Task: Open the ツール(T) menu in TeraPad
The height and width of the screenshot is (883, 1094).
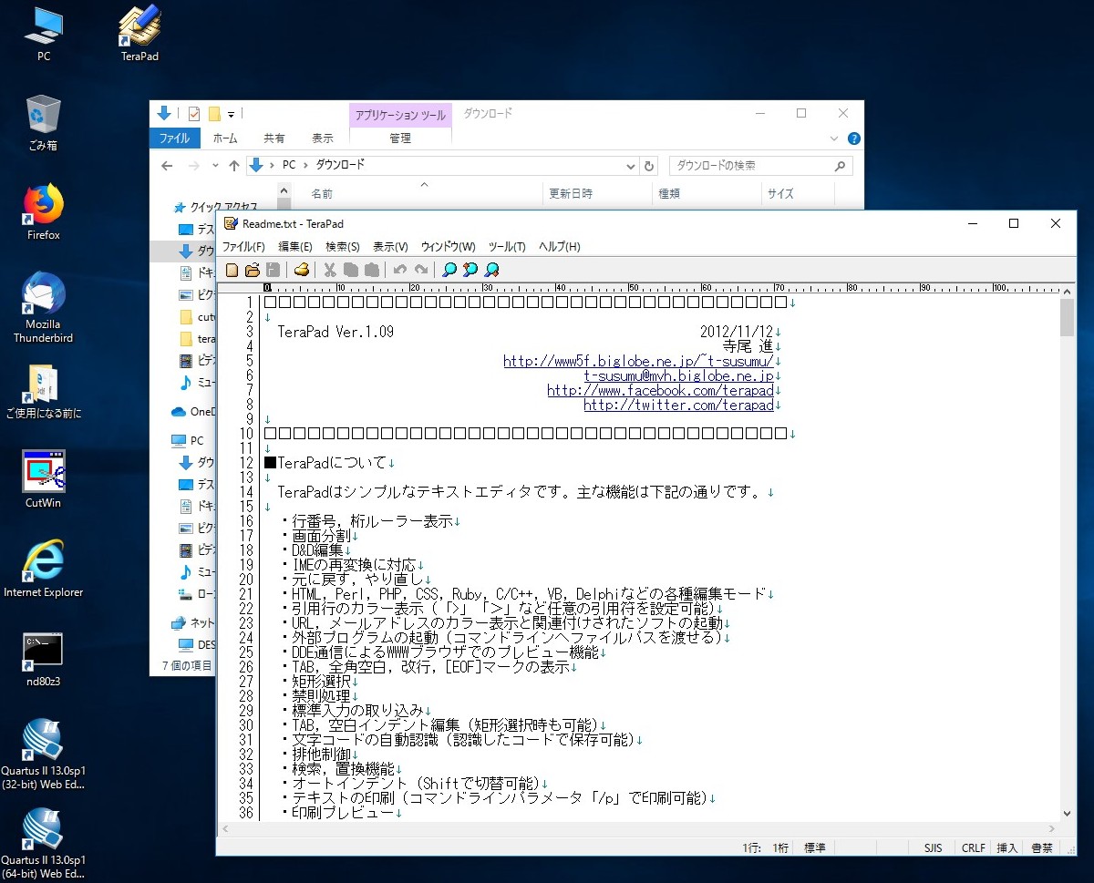Action: [507, 247]
